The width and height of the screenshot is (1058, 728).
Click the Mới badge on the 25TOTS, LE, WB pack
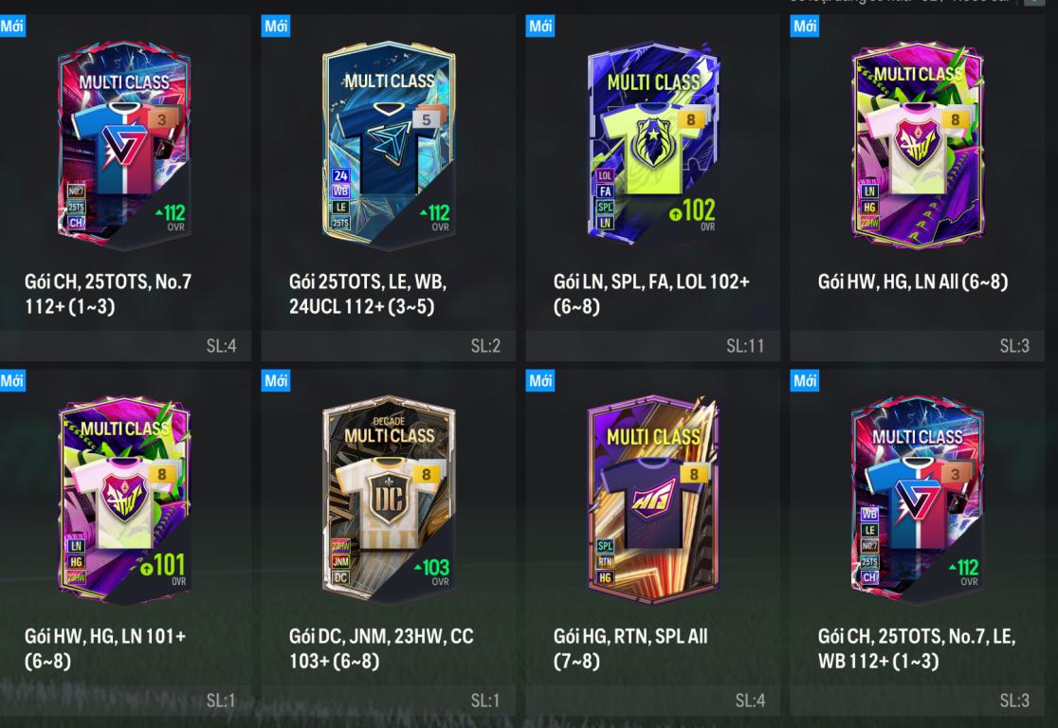[x=275, y=27]
